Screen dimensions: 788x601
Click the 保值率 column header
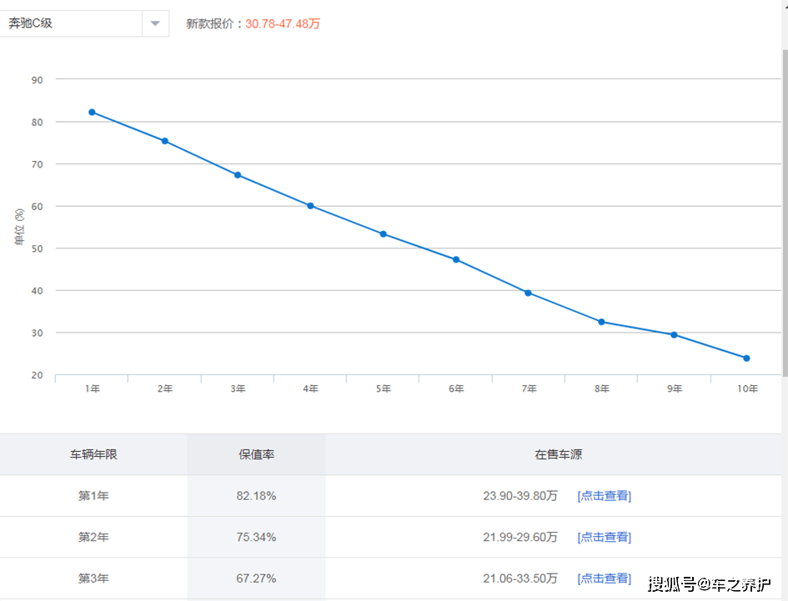pyautogui.click(x=256, y=455)
